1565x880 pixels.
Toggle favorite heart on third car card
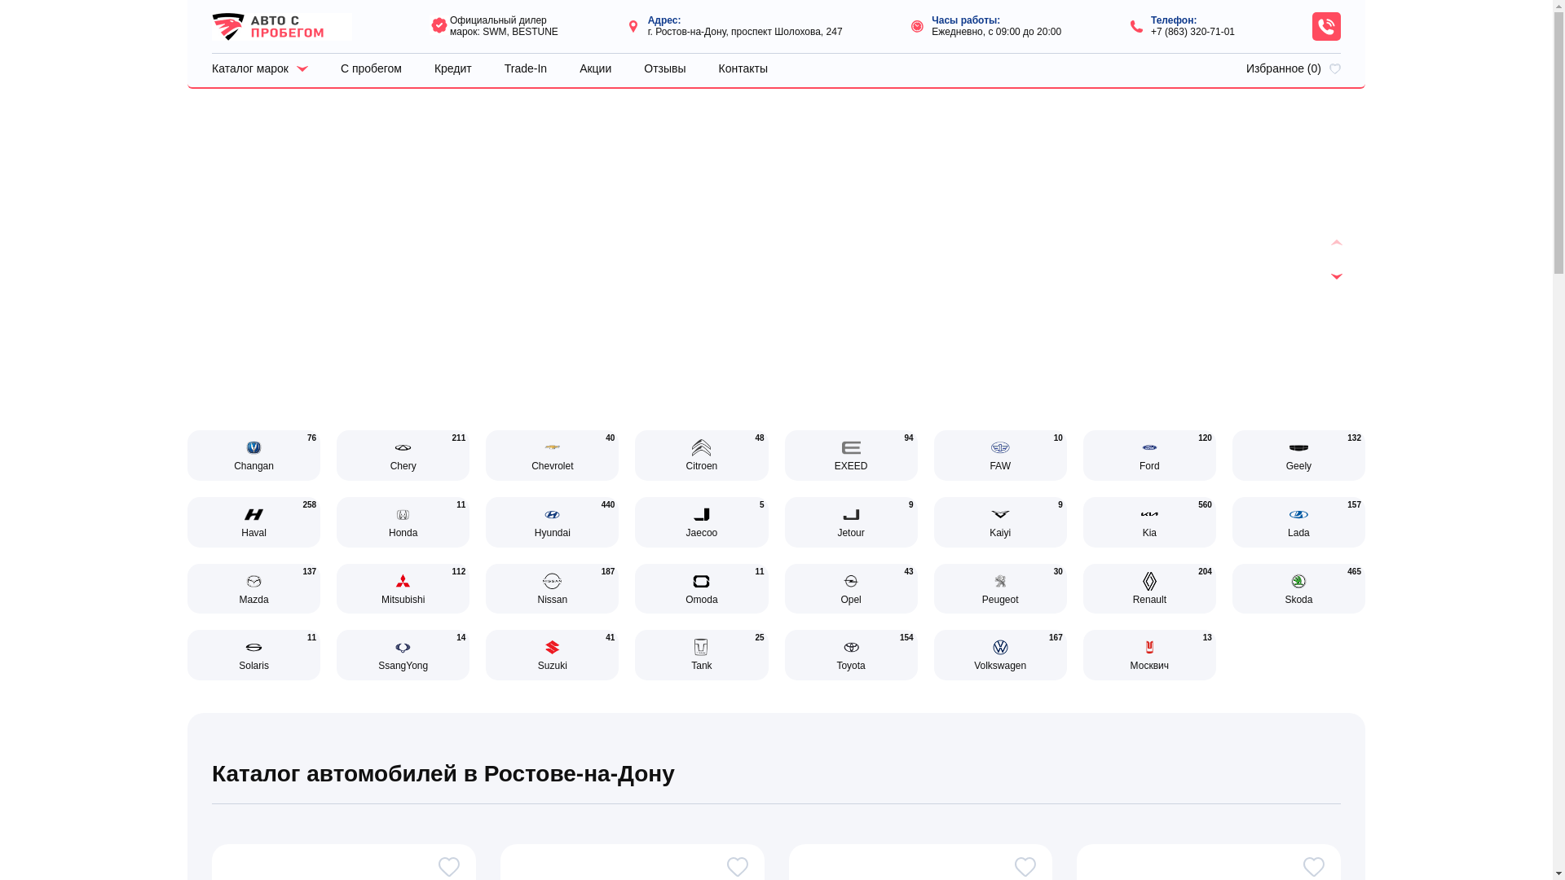[x=1025, y=867]
